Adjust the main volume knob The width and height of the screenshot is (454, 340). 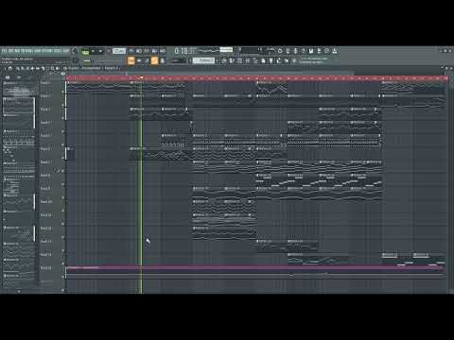point(75,51)
